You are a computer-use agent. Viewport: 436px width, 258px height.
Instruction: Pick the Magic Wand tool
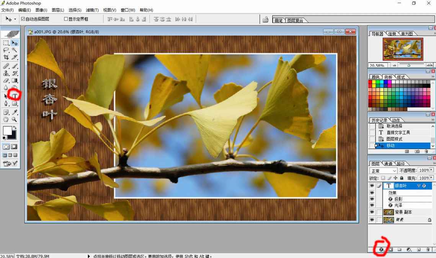(15, 50)
